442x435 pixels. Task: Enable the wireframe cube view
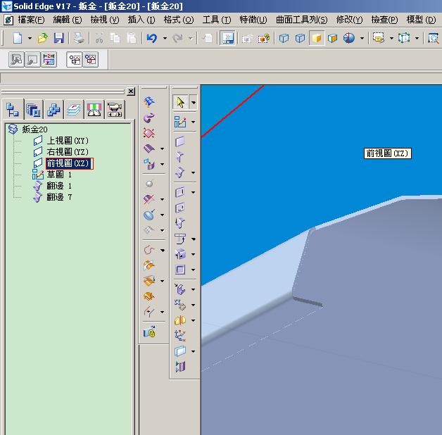point(284,38)
